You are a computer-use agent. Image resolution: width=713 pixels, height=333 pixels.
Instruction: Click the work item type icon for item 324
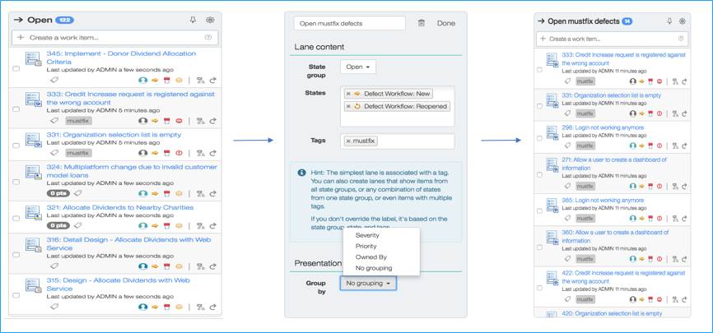33,176
